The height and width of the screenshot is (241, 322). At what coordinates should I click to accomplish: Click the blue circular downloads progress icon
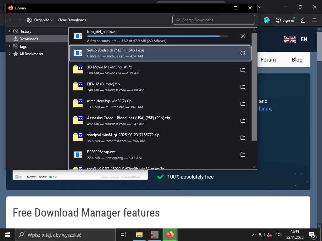pyautogui.click(x=267, y=20)
